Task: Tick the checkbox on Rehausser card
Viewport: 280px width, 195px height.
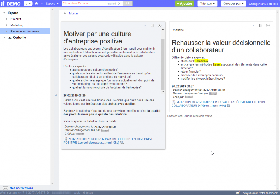Action: point(261,25)
